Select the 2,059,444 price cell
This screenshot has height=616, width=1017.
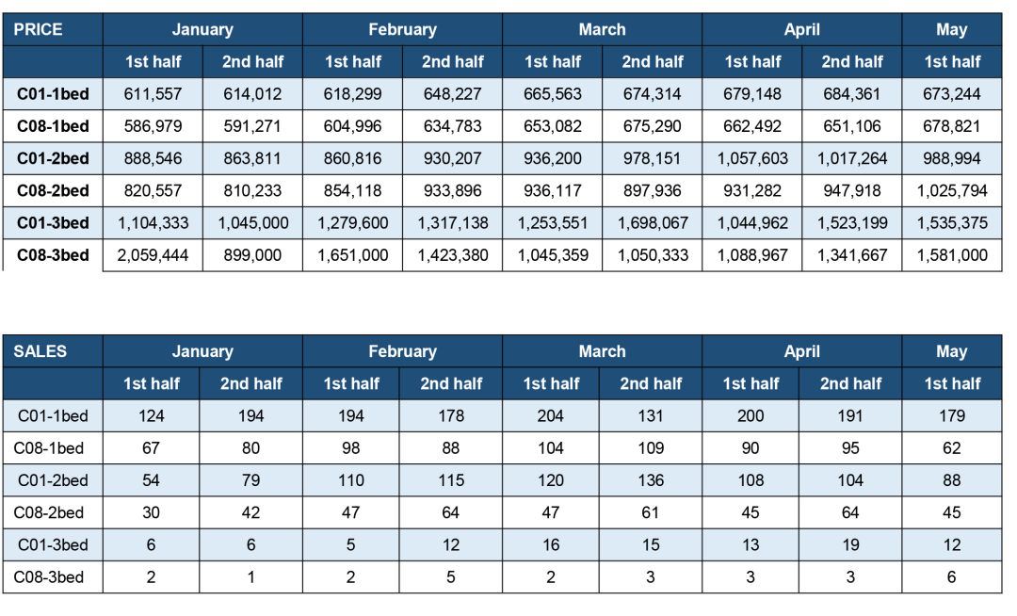(x=153, y=255)
